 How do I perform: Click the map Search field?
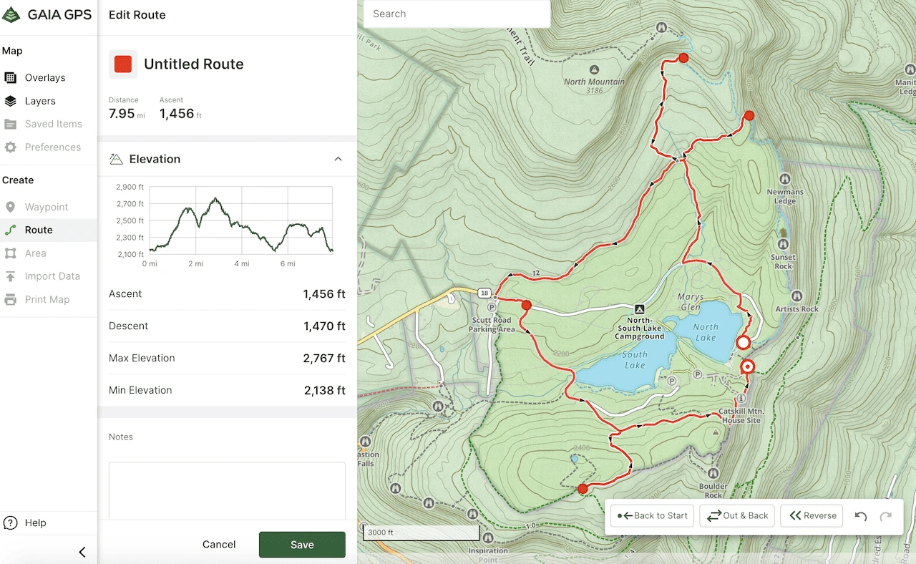(x=457, y=14)
